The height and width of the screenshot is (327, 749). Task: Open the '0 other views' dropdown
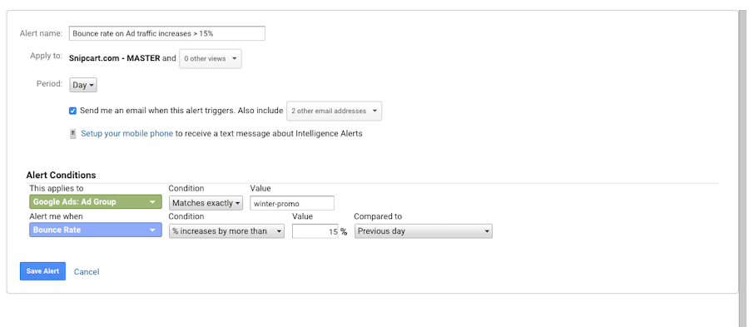click(211, 59)
